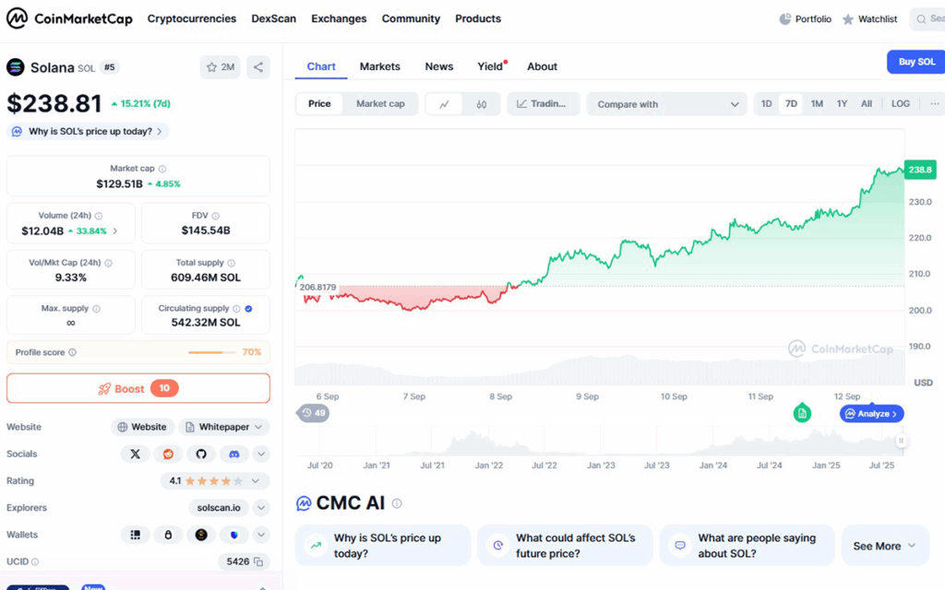Click the Analyze button

(871, 414)
